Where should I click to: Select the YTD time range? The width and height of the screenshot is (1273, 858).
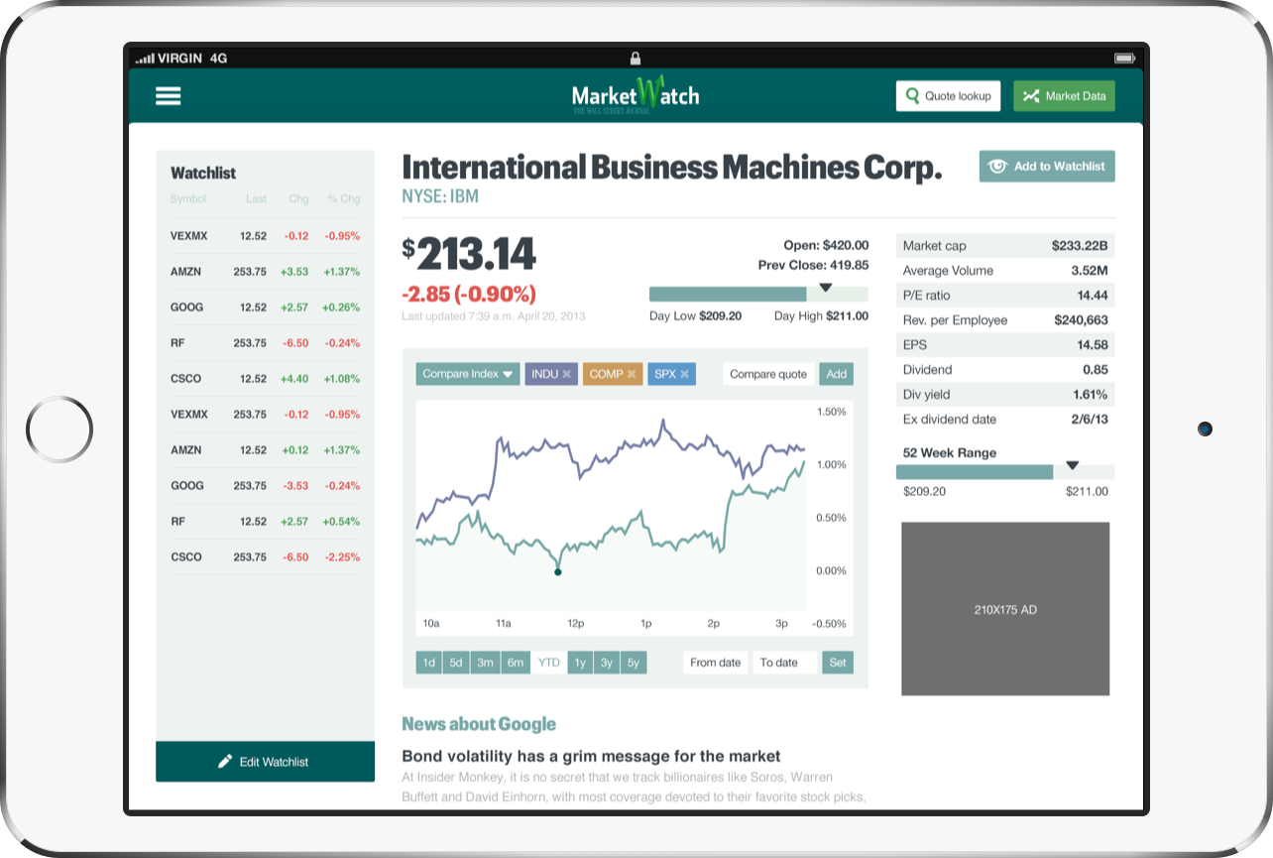click(548, 663)
